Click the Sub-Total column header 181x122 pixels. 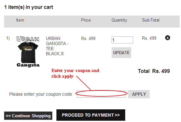pyautogui.click(x=151, y=20)
